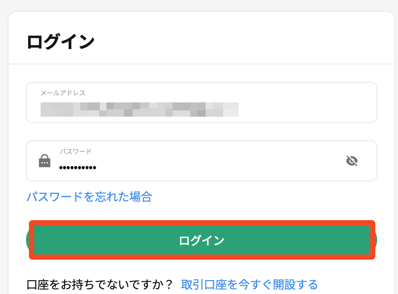
Task: Click the パスワード field label
Action: [76, 151]
